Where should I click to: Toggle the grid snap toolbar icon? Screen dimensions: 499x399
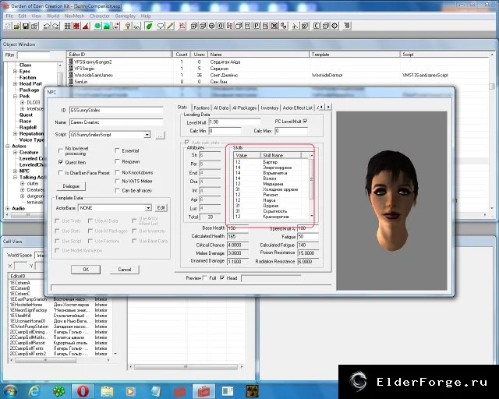pyautogui.click(x=68, y=26)
